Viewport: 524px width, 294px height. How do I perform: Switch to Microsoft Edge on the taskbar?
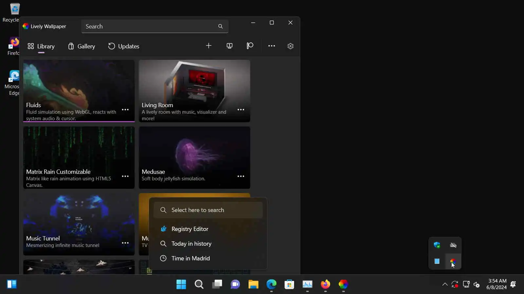point(271,284)
